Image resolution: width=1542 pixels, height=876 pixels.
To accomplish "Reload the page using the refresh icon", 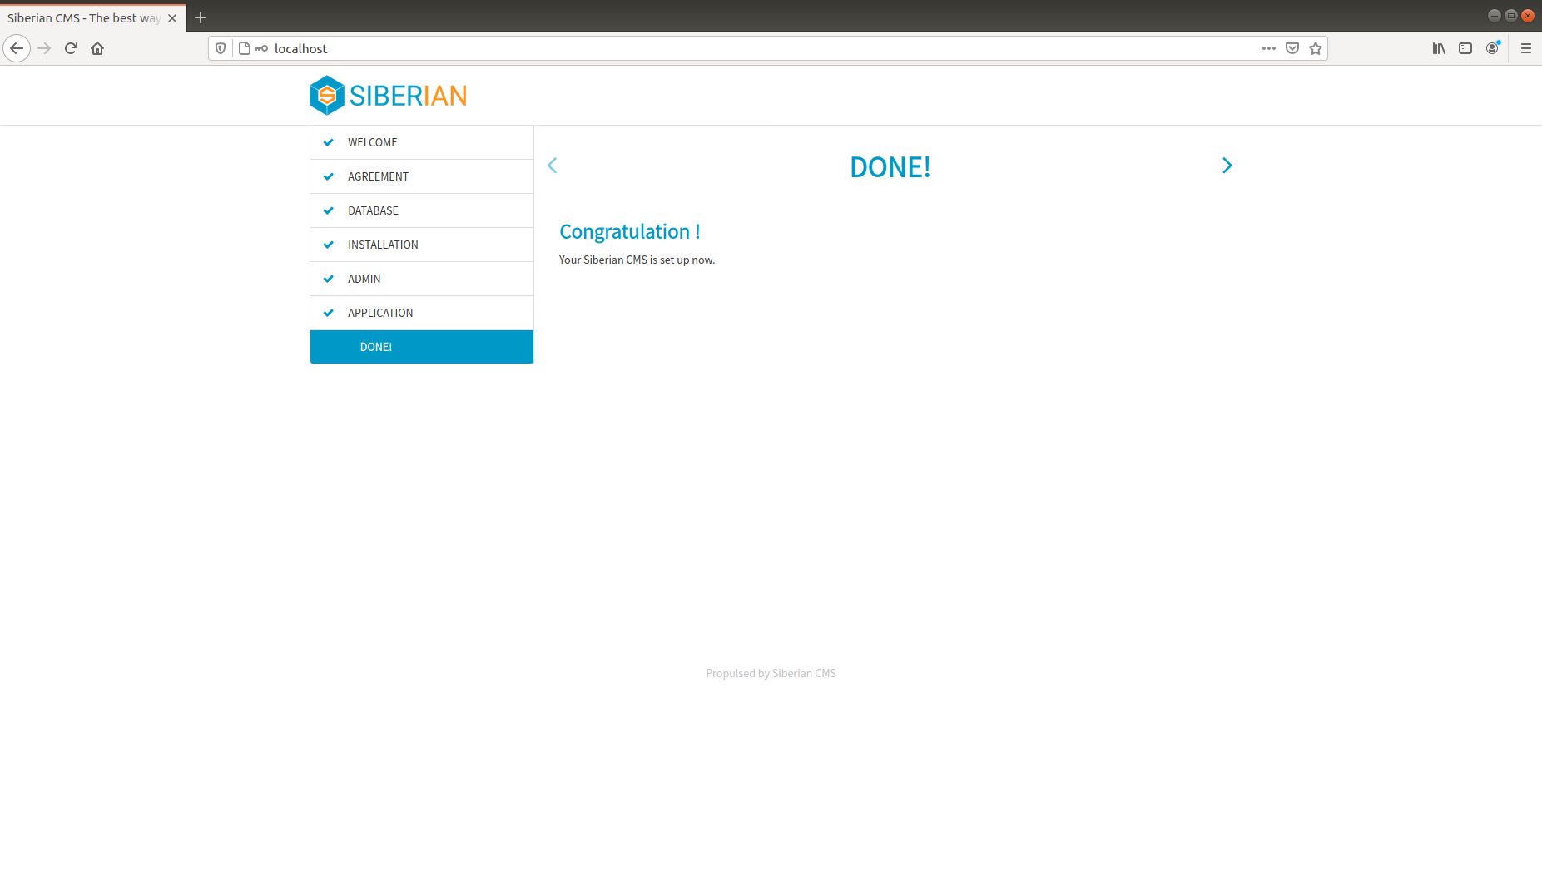I will [71, 48].
